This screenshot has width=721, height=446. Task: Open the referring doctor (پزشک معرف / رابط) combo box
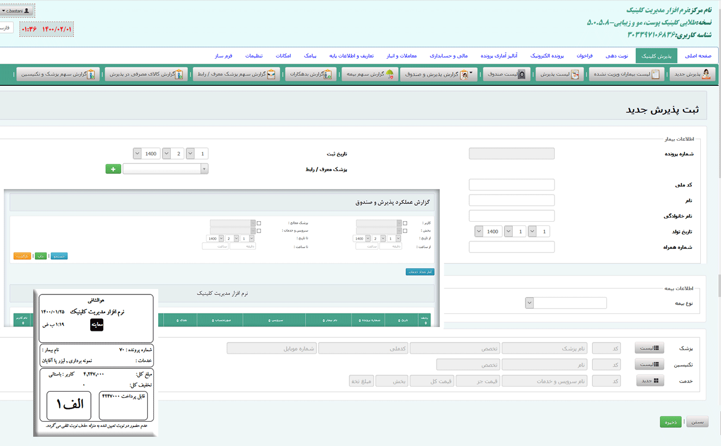(x=165, y=169)
